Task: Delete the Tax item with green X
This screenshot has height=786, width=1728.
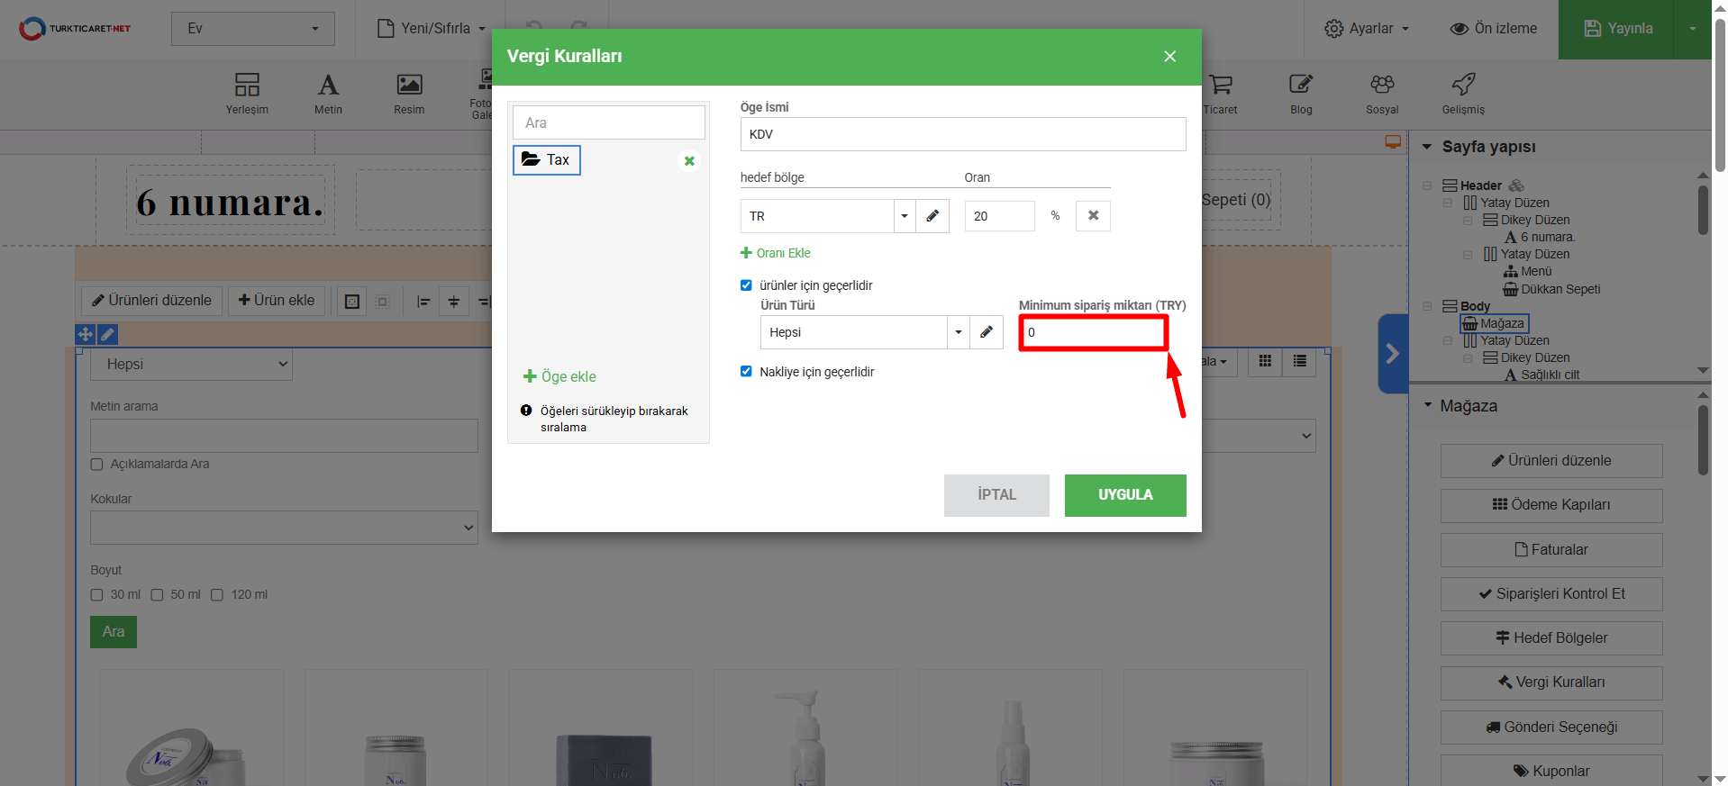Action: pyautogui.click(x=689, y=161)
